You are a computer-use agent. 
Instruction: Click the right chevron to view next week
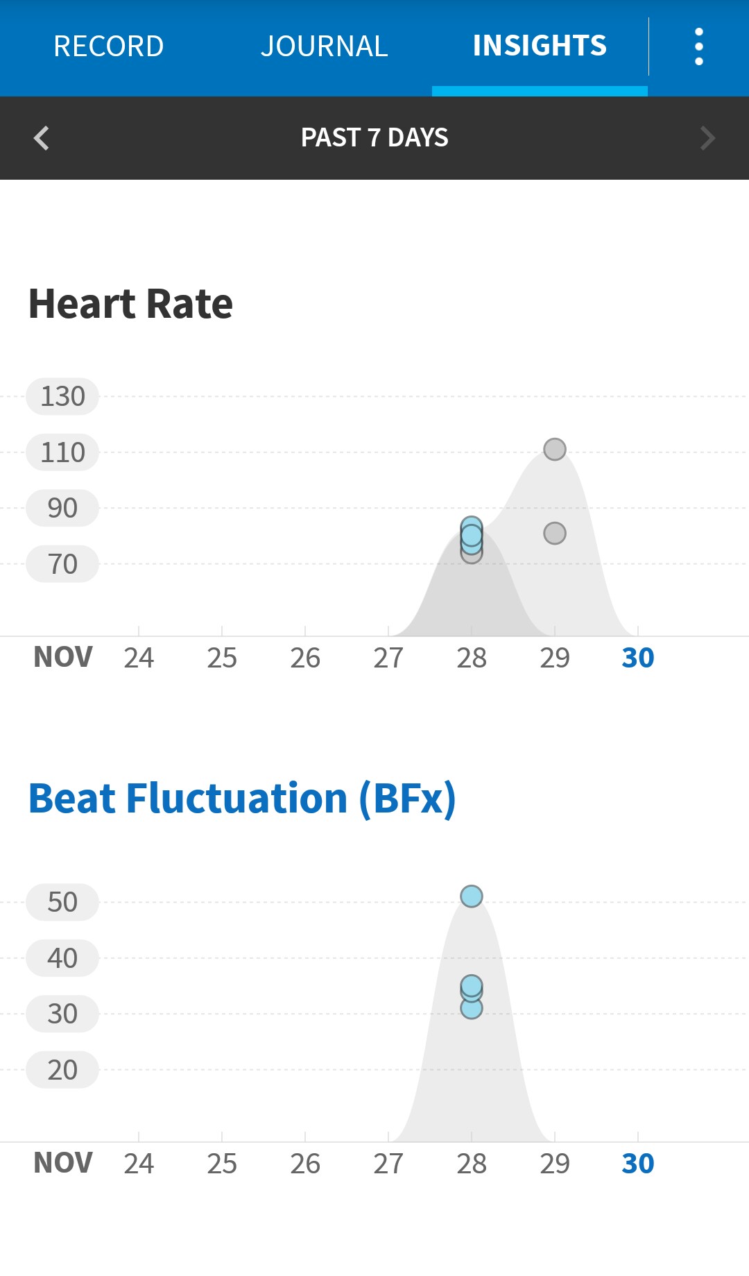coord(708,138)
